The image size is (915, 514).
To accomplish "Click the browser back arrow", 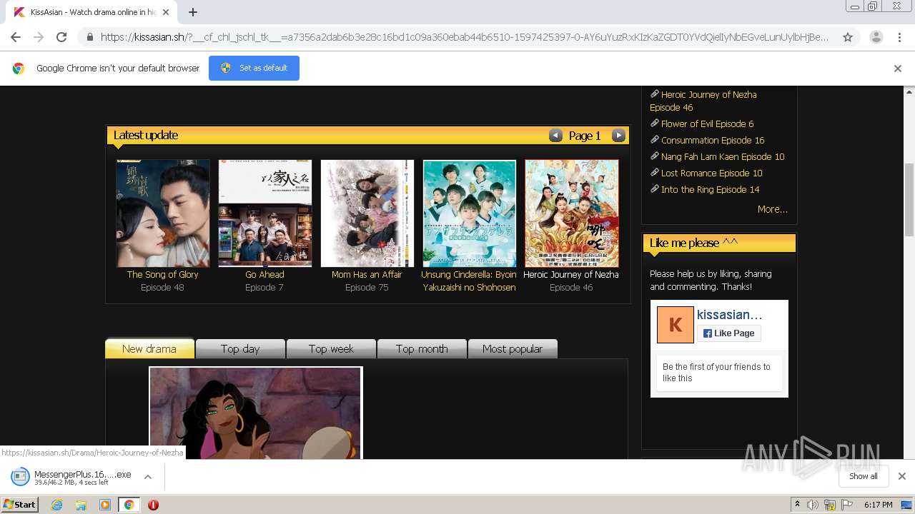I will click(x=16, y=37).
